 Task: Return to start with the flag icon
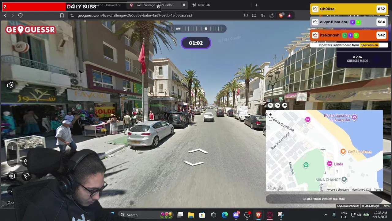[x=27, y=176]
